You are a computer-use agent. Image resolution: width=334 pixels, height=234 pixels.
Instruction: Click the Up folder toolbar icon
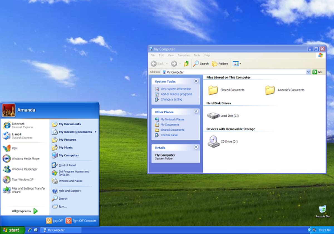(x=186, y=64)
